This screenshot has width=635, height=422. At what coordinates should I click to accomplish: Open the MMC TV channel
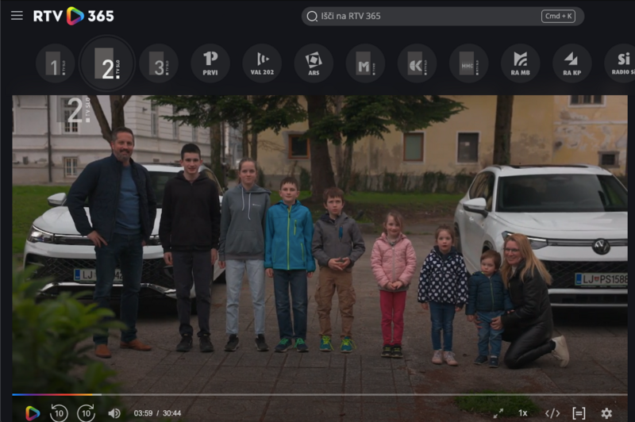468,63
